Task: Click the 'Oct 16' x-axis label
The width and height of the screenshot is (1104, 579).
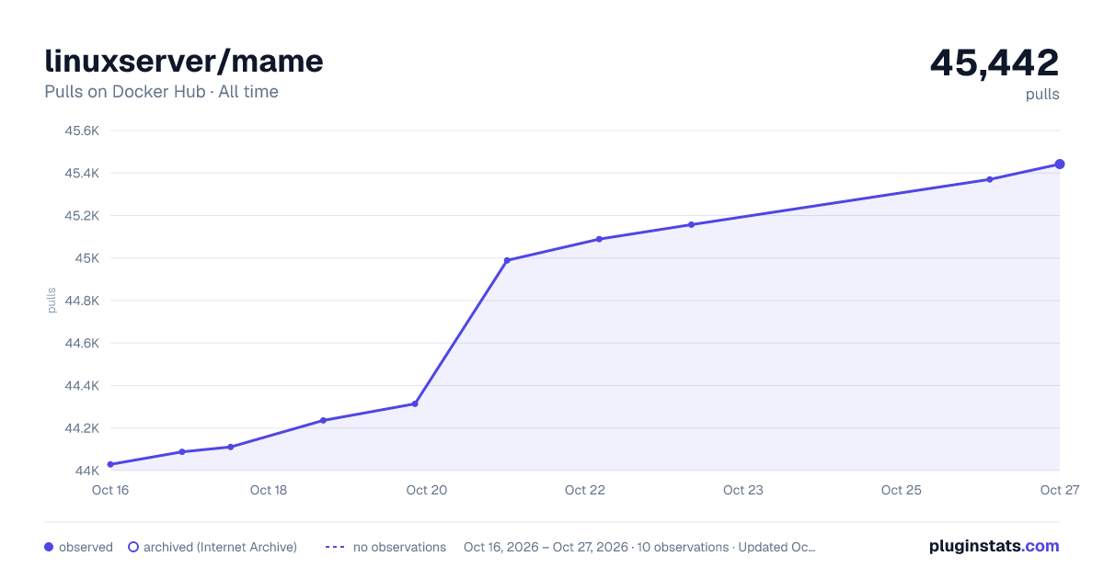Action: coord(110,490)
